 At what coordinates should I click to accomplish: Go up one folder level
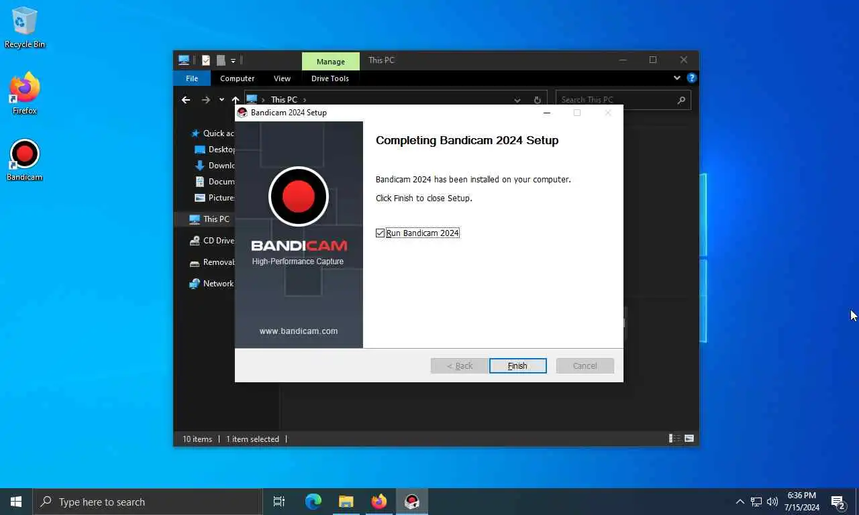pyautogui.click(x=235, y=100)
